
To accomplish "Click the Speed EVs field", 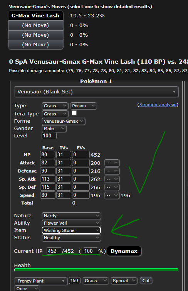I will [81, 195].
